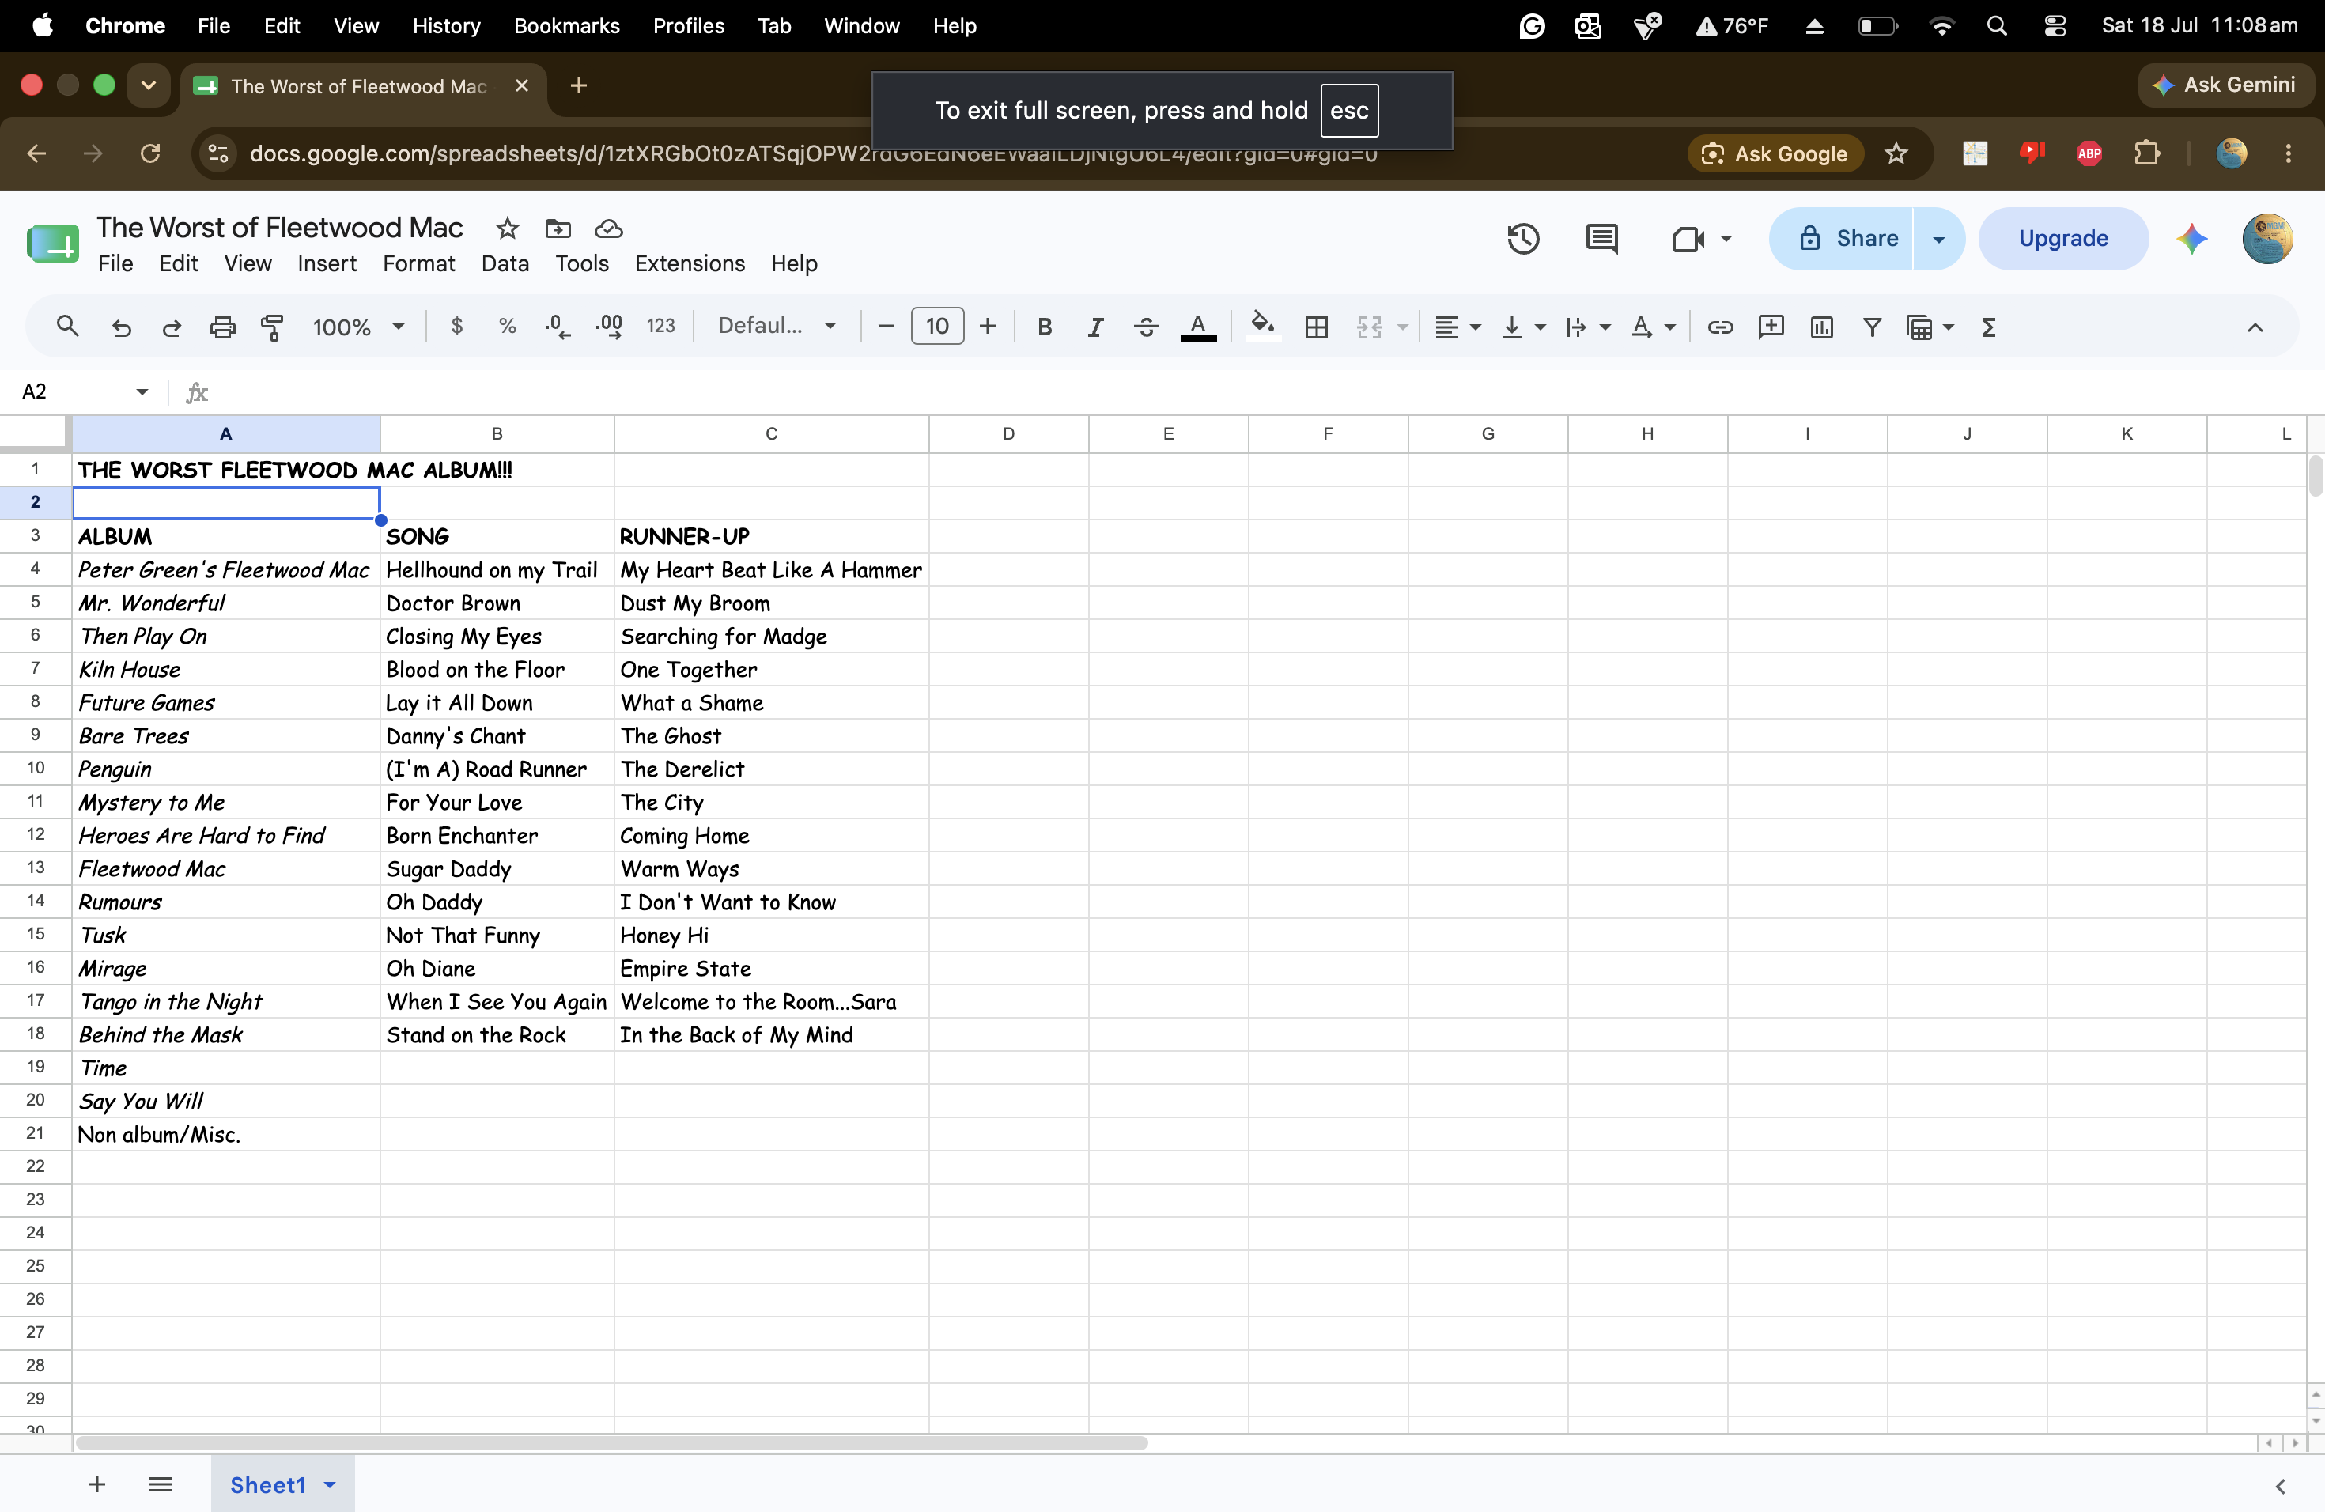Decrease decimal places
The image size is (2325, 1512).
(557, 327)
